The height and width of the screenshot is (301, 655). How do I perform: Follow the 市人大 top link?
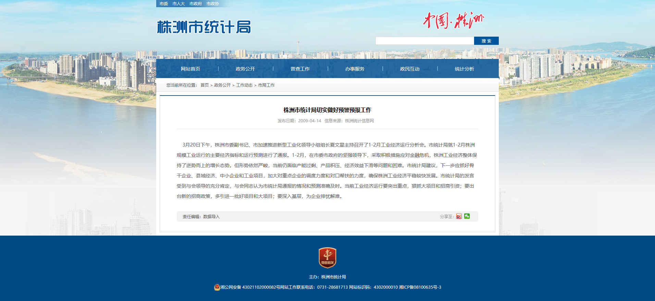click(178, 4)
